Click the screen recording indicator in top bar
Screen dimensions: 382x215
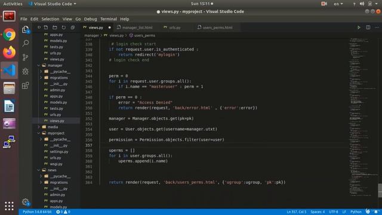[x=324, y=4]
